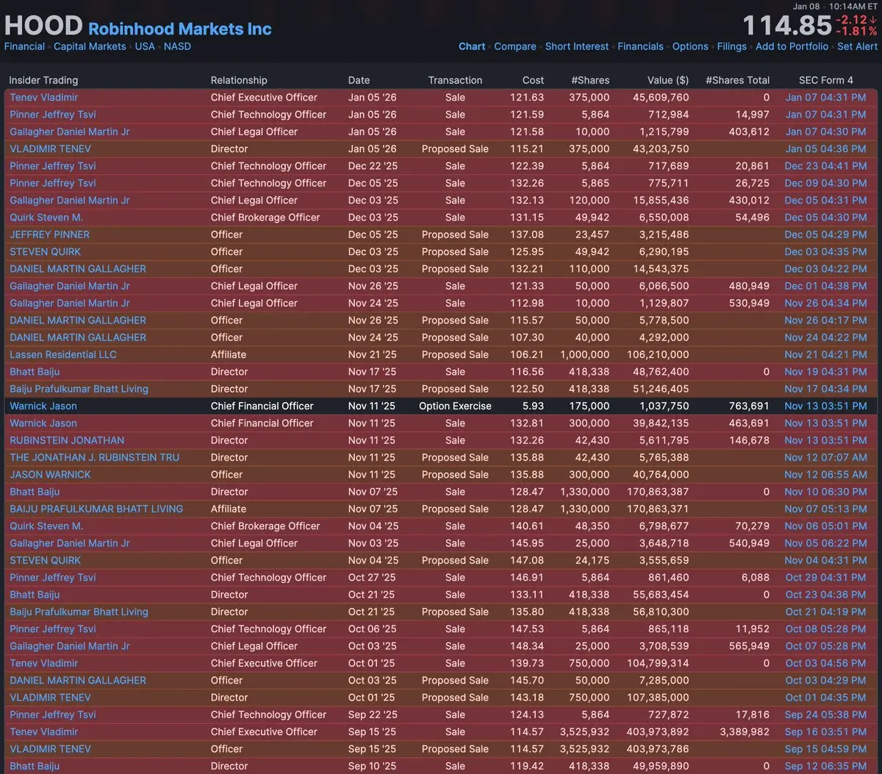Select the 114.85 price quote
The width and height of the screenshot is (882, 774).
pos(787,26)
